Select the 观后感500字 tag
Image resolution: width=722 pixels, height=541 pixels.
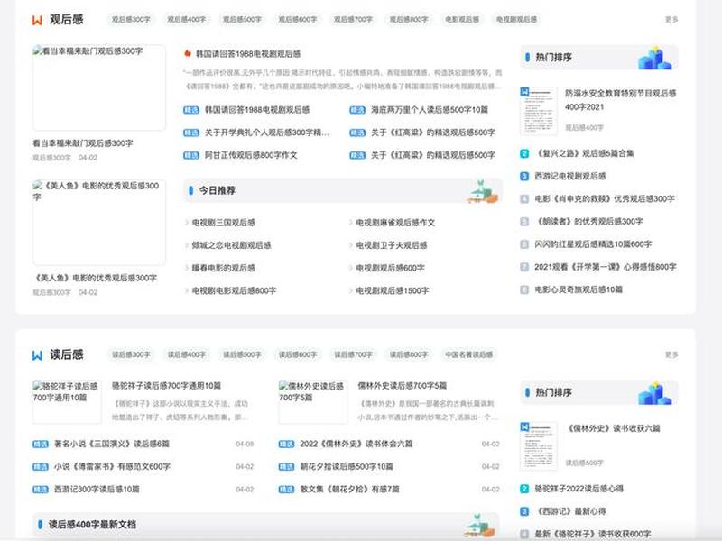(x=242, y=19)
